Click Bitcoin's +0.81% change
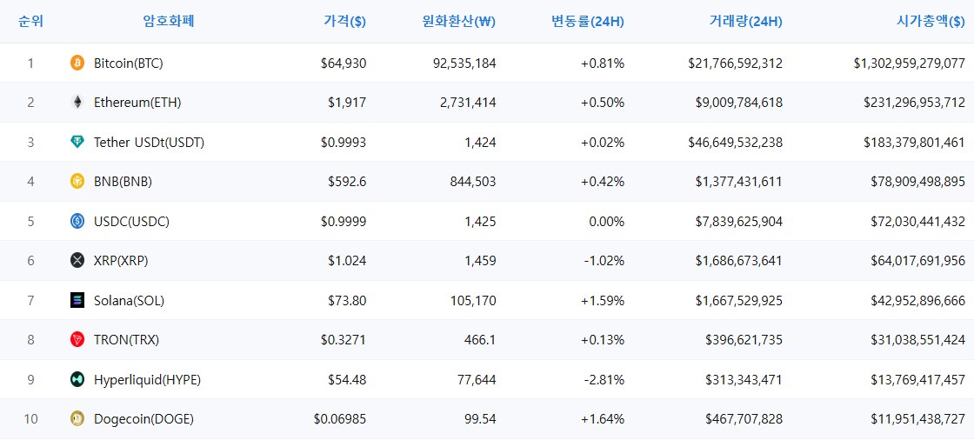974x447 pixels. point(603,63)
